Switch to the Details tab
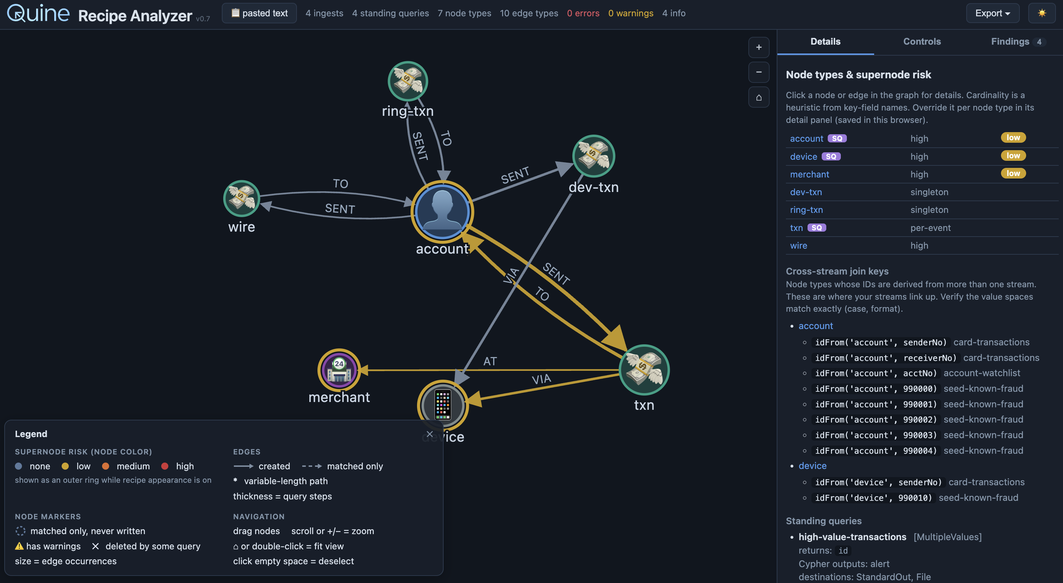The width and height of the screenshot is (1063, 583). (825, 42)
